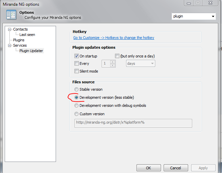Select Plugins in the options tree

(x=19, y=40)
